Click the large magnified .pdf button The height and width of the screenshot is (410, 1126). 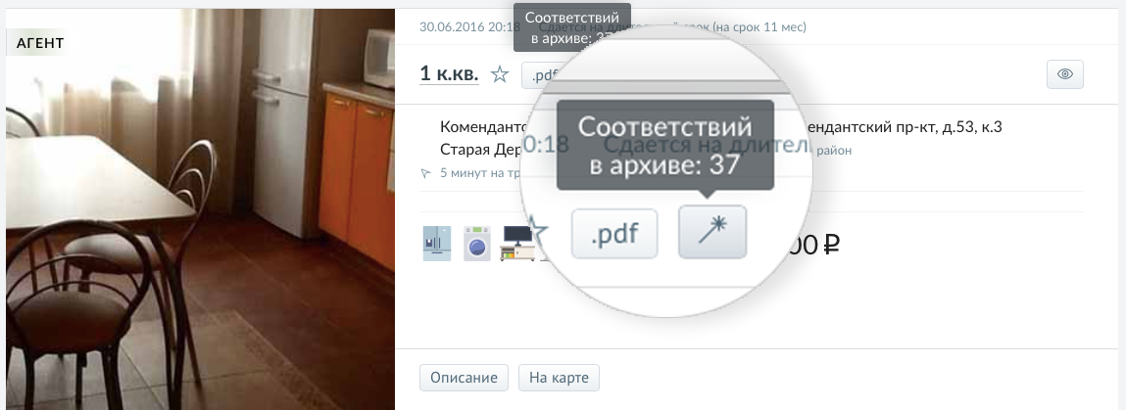614,234
